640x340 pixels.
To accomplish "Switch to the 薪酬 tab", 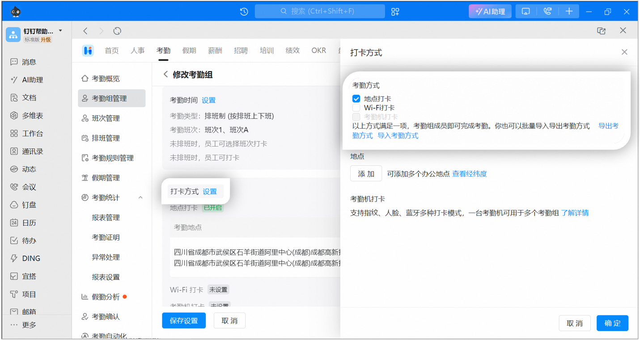I will 215,50.
